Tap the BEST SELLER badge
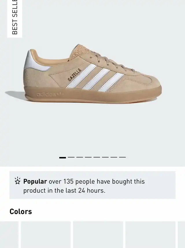185x248 pixels. [x=15, y=19]
